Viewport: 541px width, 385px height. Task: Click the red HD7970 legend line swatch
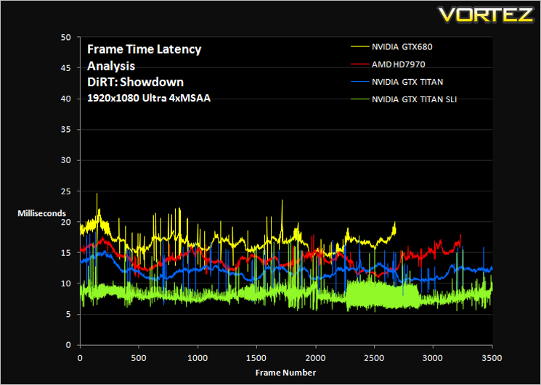click(360, 65)
